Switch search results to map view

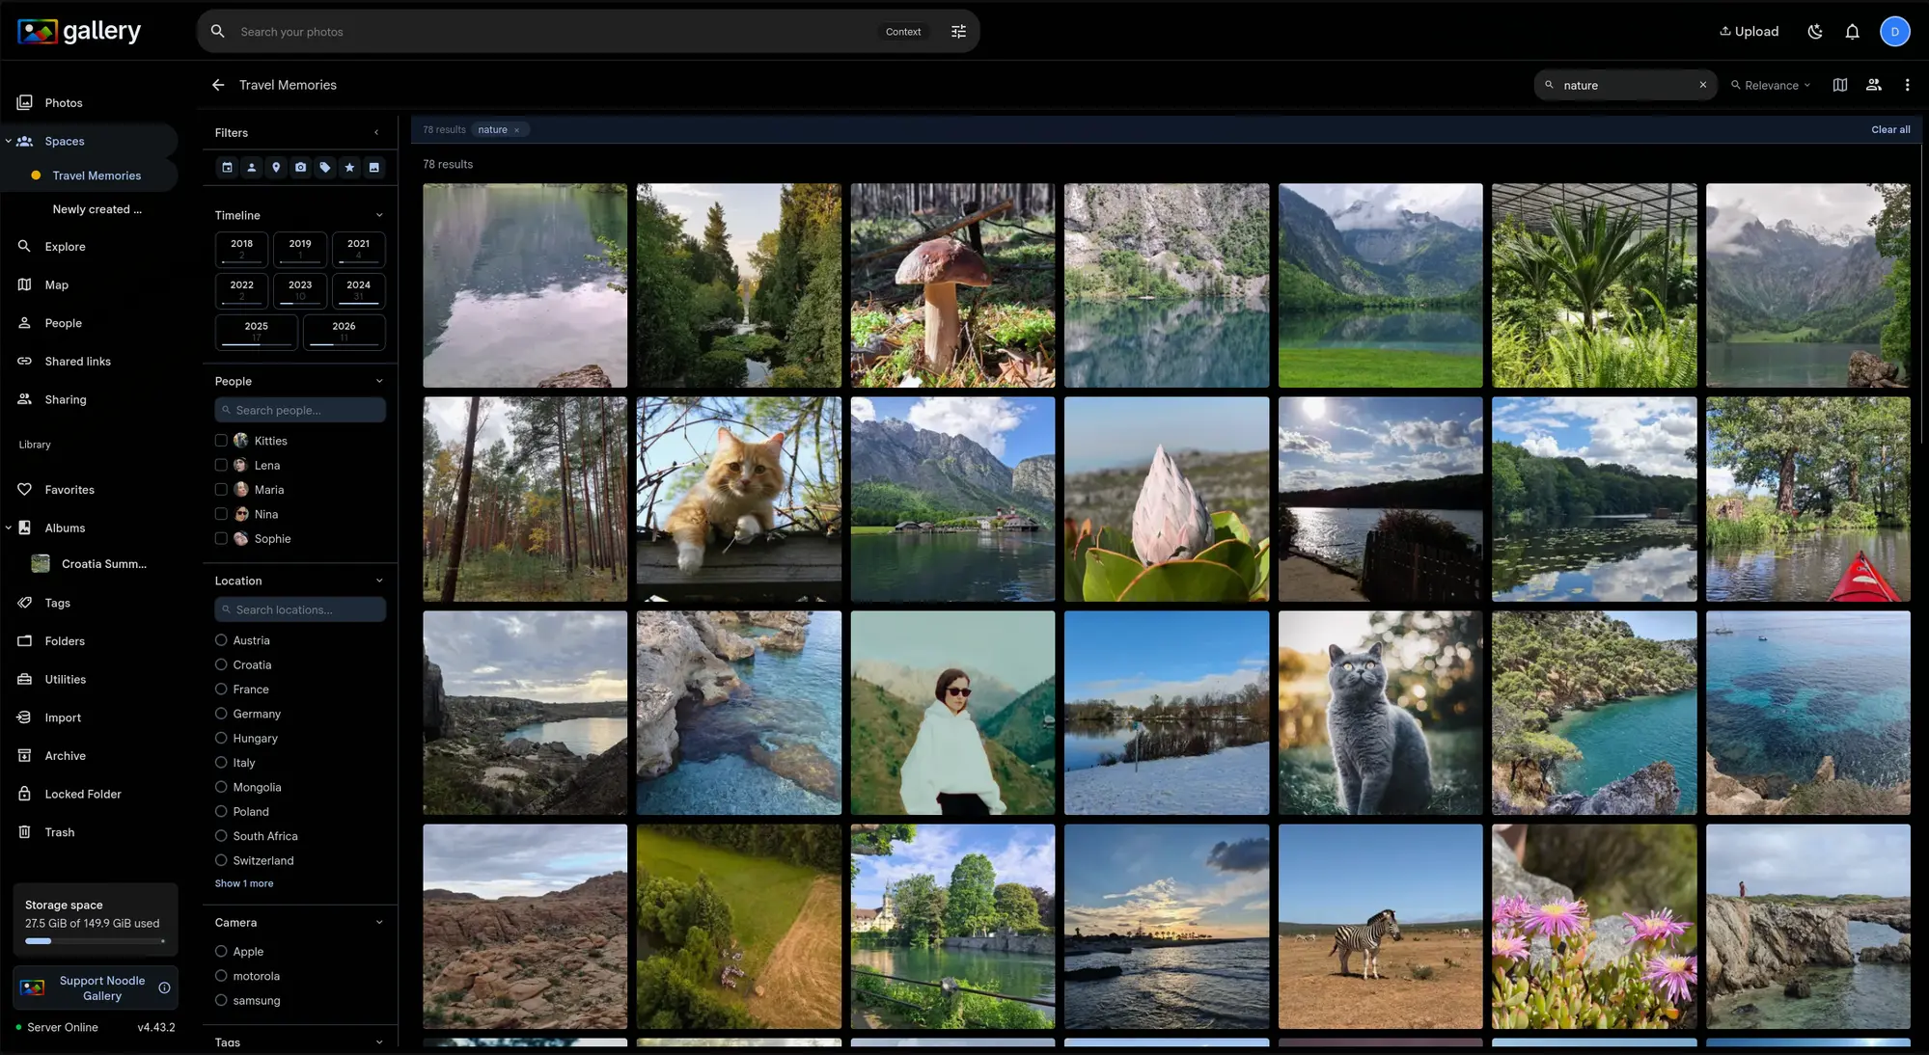click(1839, 85)
